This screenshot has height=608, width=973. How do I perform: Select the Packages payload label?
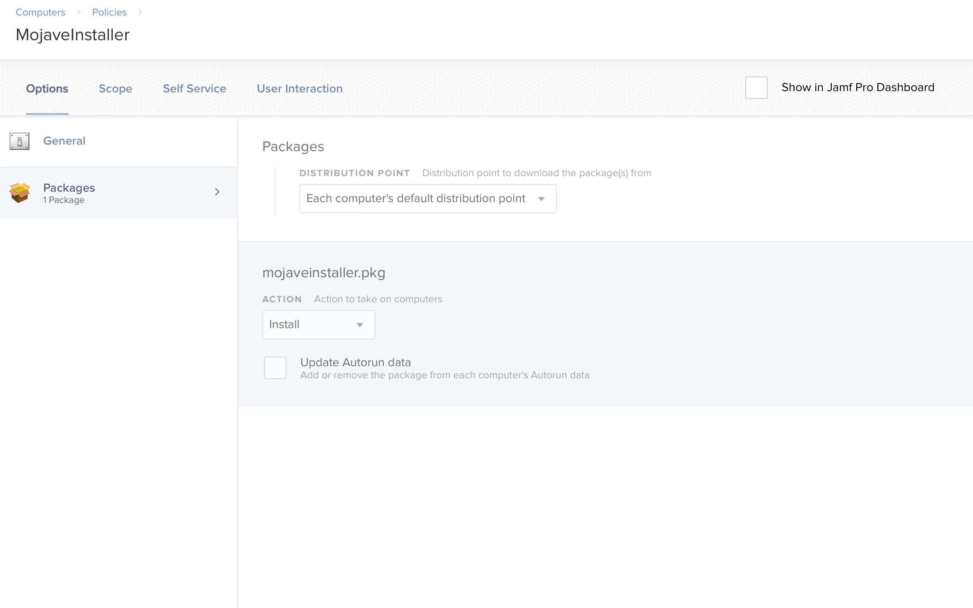coord(69,188)
